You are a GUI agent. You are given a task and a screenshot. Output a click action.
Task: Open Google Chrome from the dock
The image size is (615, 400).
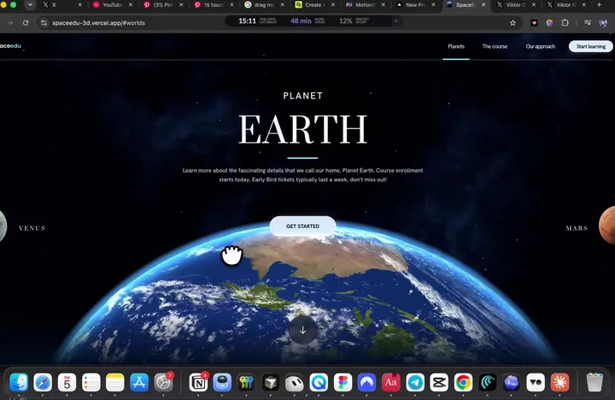(x=463, y=382)
